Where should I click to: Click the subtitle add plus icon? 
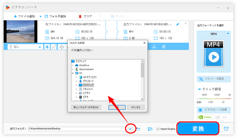click(x=47, y=47)
